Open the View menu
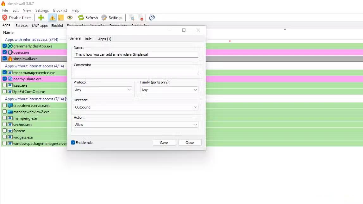Screen dimensions: 363x204 click(27, 10)
